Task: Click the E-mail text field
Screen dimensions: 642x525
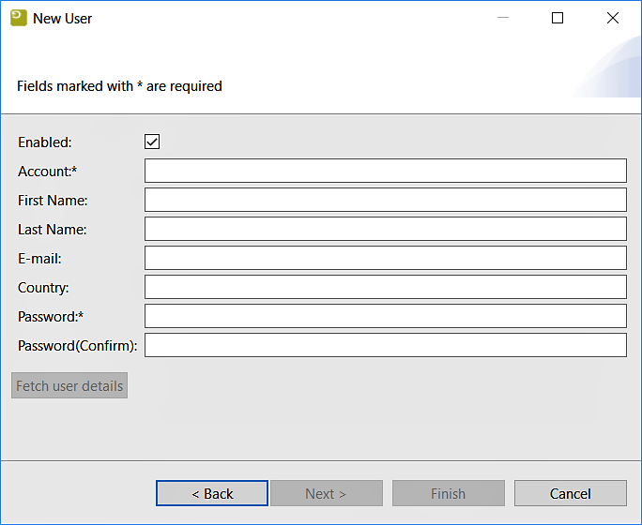Action: [385, 258]
